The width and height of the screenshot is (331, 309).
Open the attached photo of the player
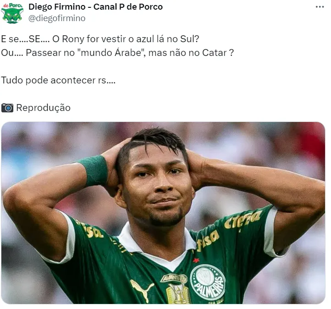click(x=163, y=213)
